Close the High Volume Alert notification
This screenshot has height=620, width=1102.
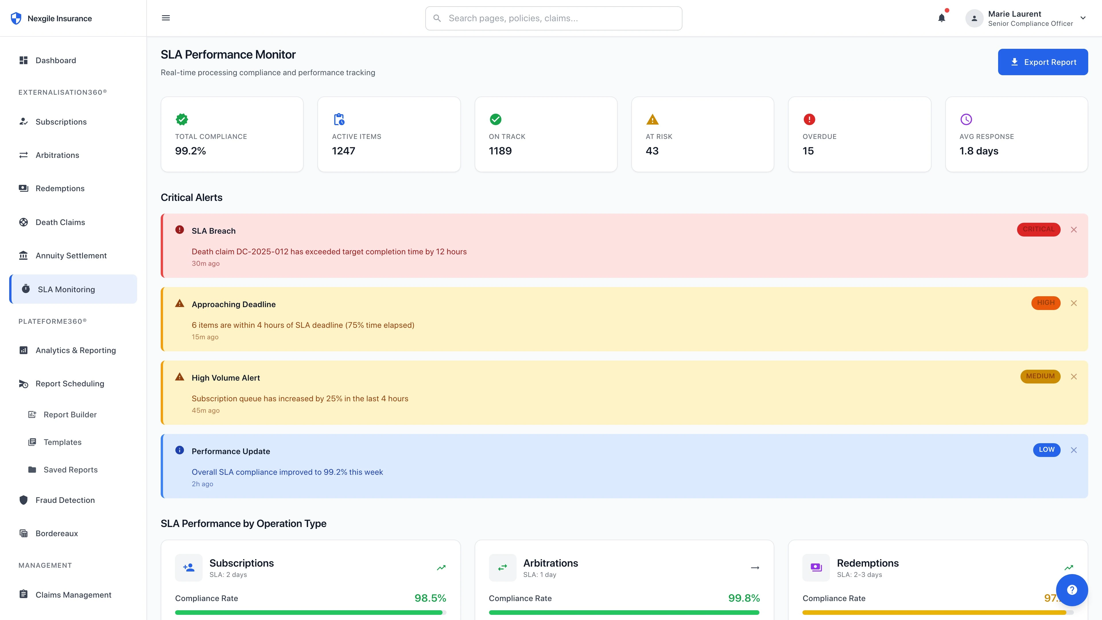tap(1074, 377)
